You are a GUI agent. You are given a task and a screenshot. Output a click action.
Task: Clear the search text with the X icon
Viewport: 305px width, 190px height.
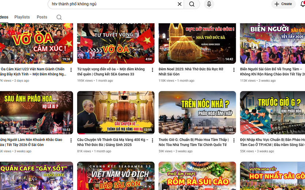point(180,4)
